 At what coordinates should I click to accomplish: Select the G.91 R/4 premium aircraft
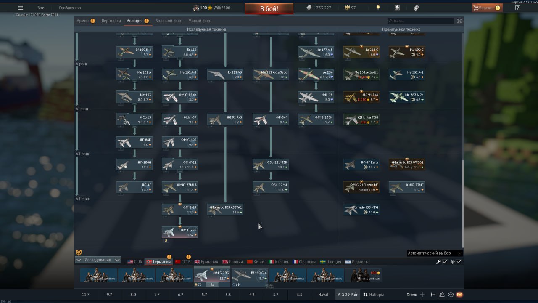click(361, 97)
